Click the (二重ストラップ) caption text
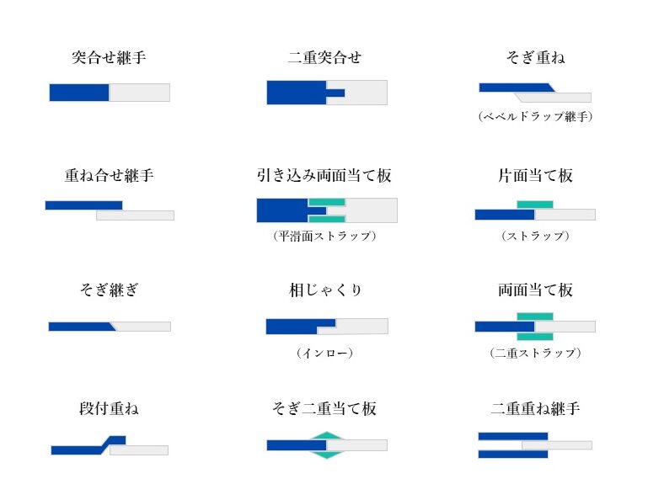The image size is (648, 500). point(535,353)
